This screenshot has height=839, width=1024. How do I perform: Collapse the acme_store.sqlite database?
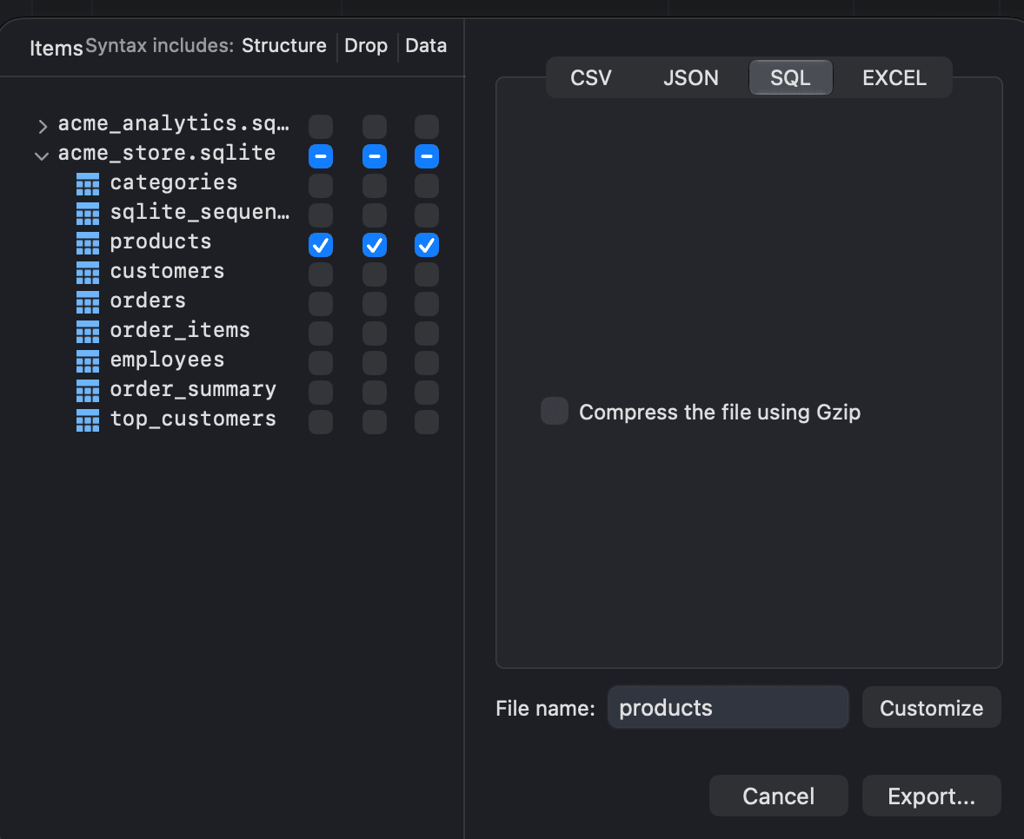42,156
